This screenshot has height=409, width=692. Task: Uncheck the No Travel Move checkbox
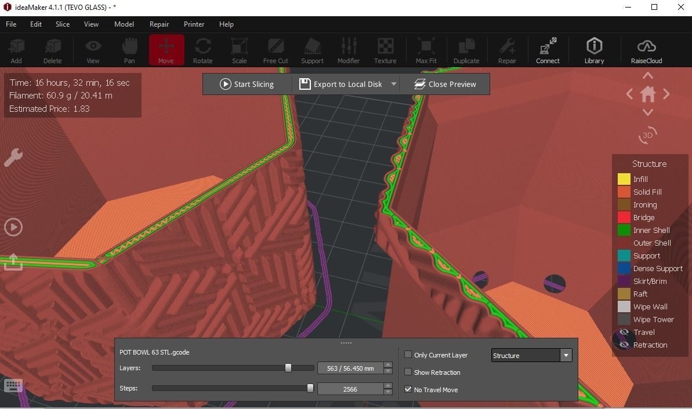[x=408, y=389]
